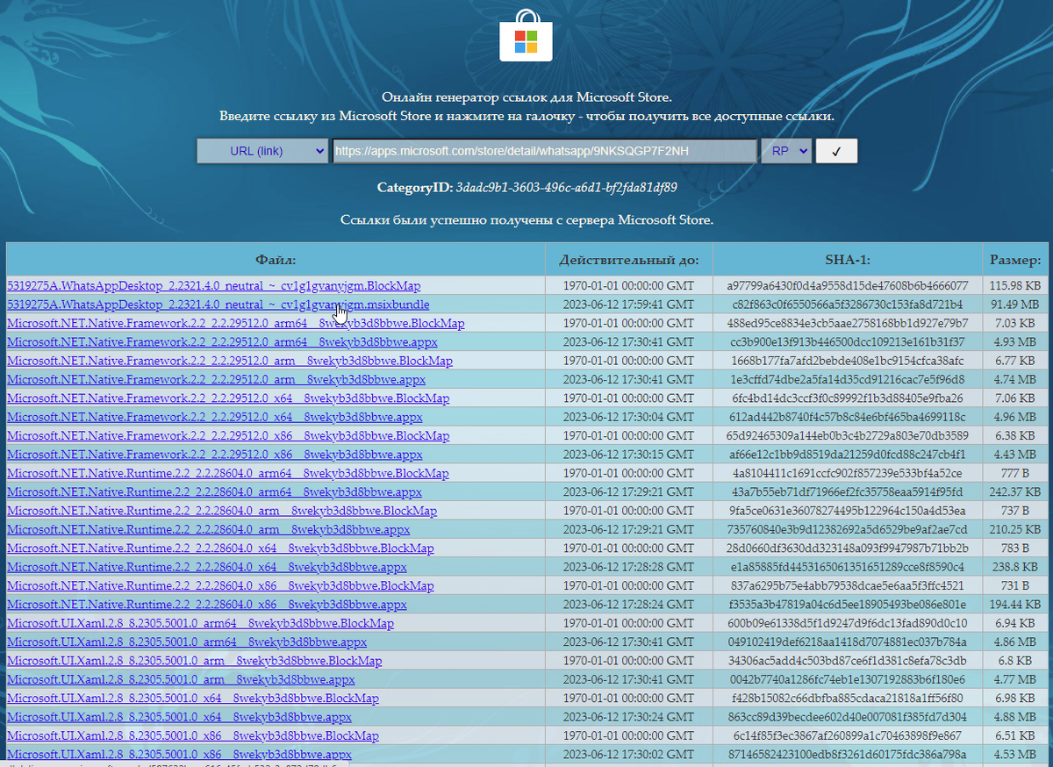
Task: Open NET.Native.Framework.2.2 x86 appx link
Action: coord(215,455)
